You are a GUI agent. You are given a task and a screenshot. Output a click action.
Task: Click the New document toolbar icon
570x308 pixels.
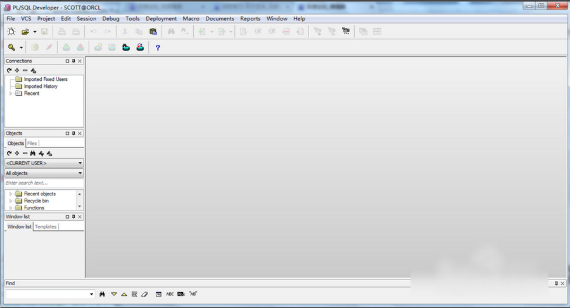(x=11, y=32)
